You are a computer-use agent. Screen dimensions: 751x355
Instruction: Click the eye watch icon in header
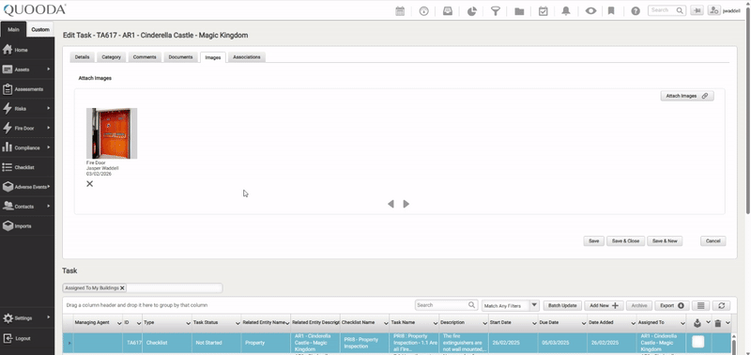click(590, 11)
